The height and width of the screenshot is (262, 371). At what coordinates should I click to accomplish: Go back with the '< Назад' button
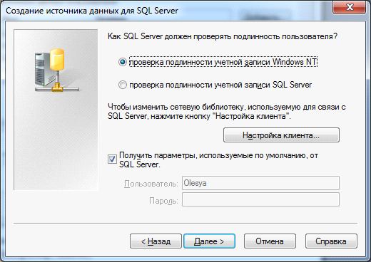pos(156,241)
